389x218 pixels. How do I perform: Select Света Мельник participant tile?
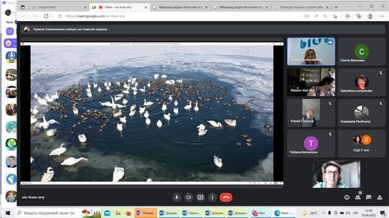click(x=361, y=51)
